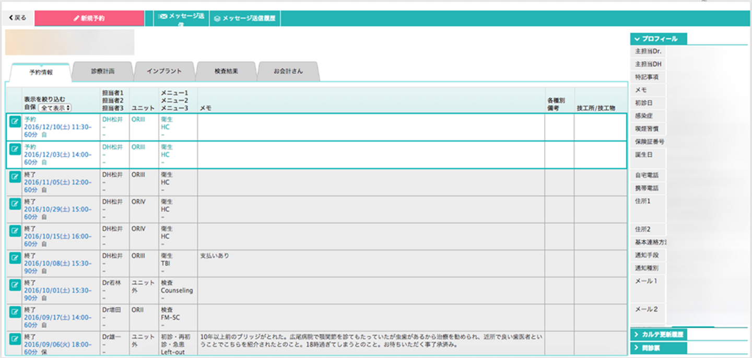Open メッセージ送信履歴
Screen dimensions: 752x358
pyautogui.click(x=245, y=18)
